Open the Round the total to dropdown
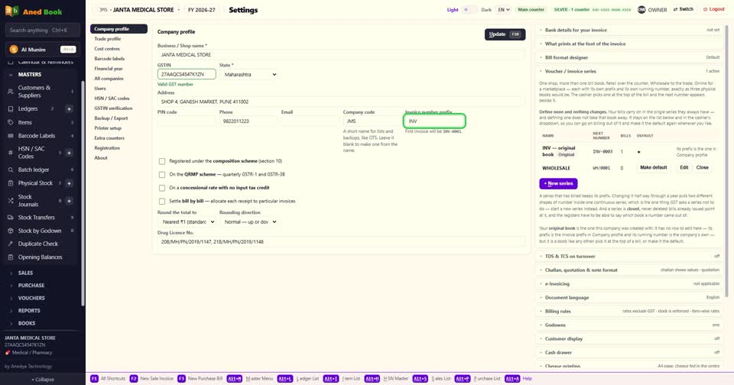The width and height of the screenshot is (734, 385). (187, 222)
